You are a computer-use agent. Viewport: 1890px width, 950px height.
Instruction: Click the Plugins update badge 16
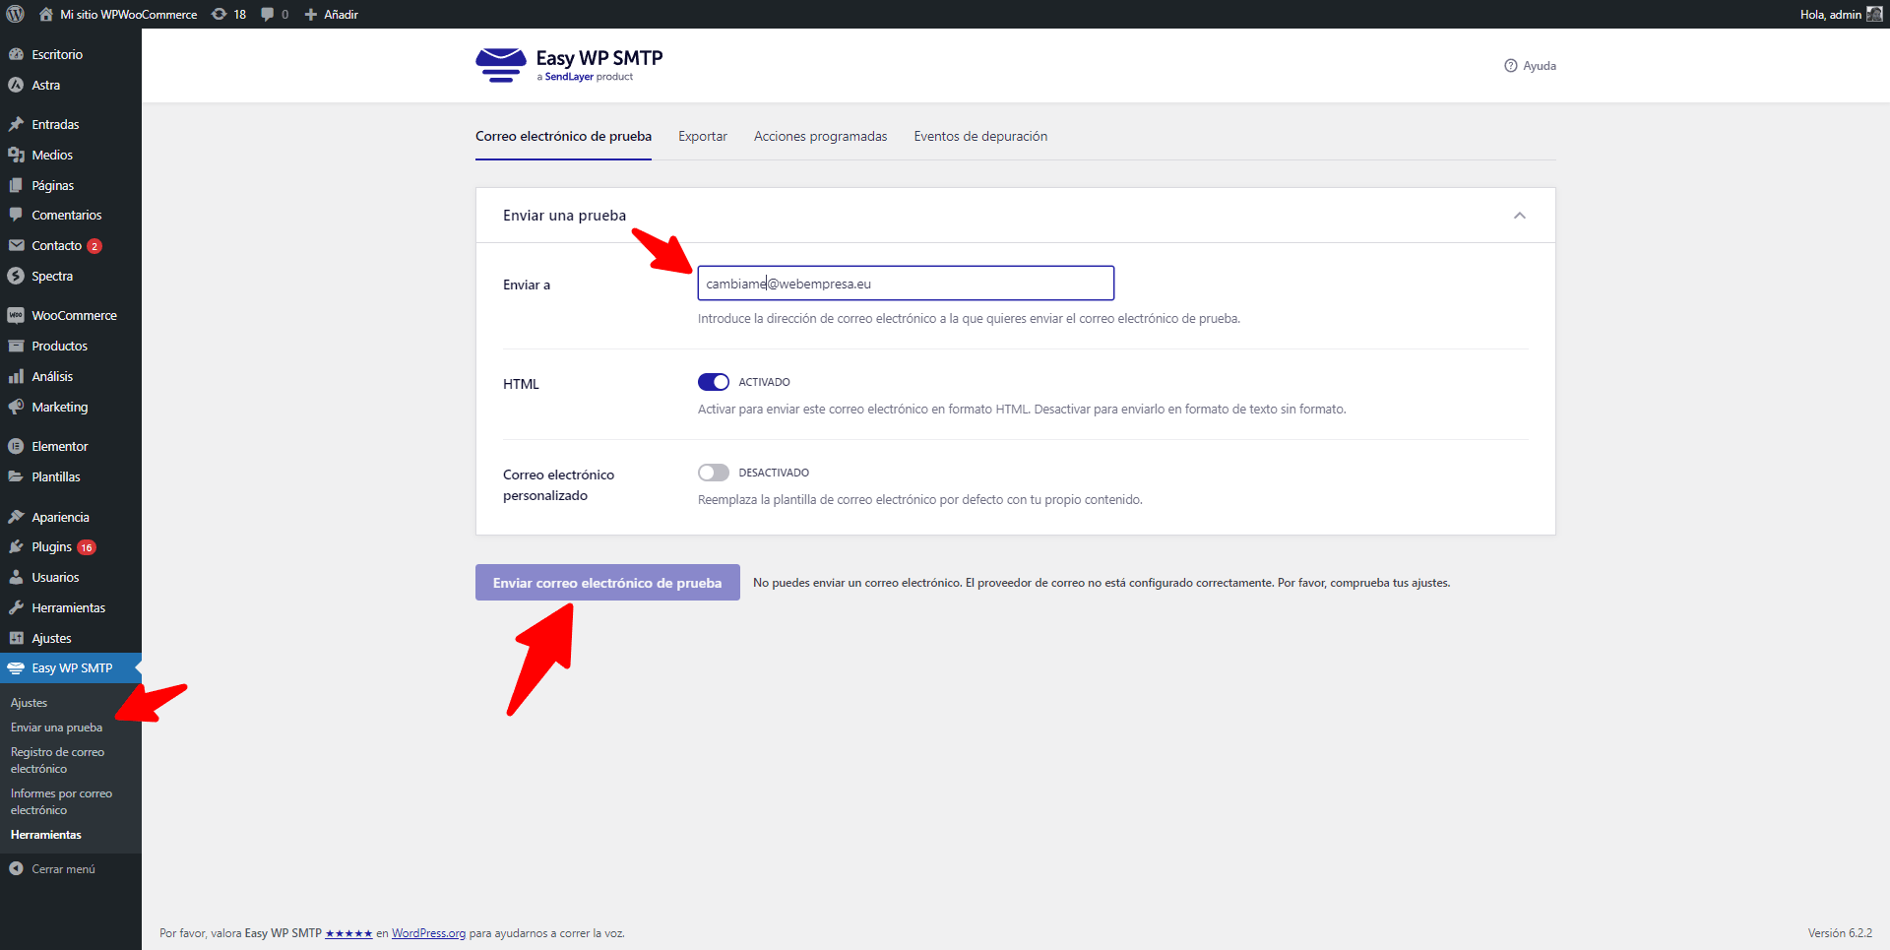(87, 547)
